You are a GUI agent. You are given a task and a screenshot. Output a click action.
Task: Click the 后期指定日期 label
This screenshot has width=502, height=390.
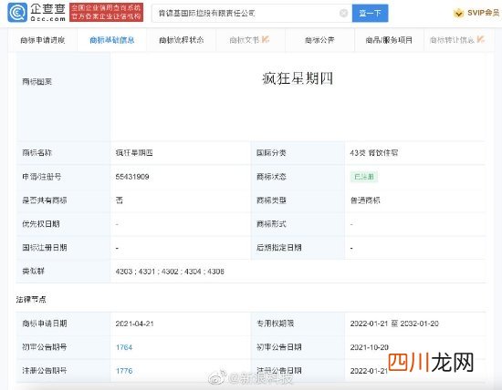(279, 248)
